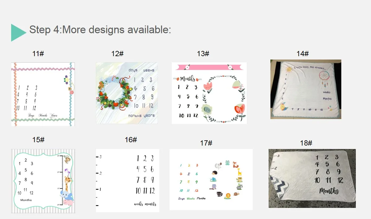
Task: Click the 11# label
Action: coord(38,54)
